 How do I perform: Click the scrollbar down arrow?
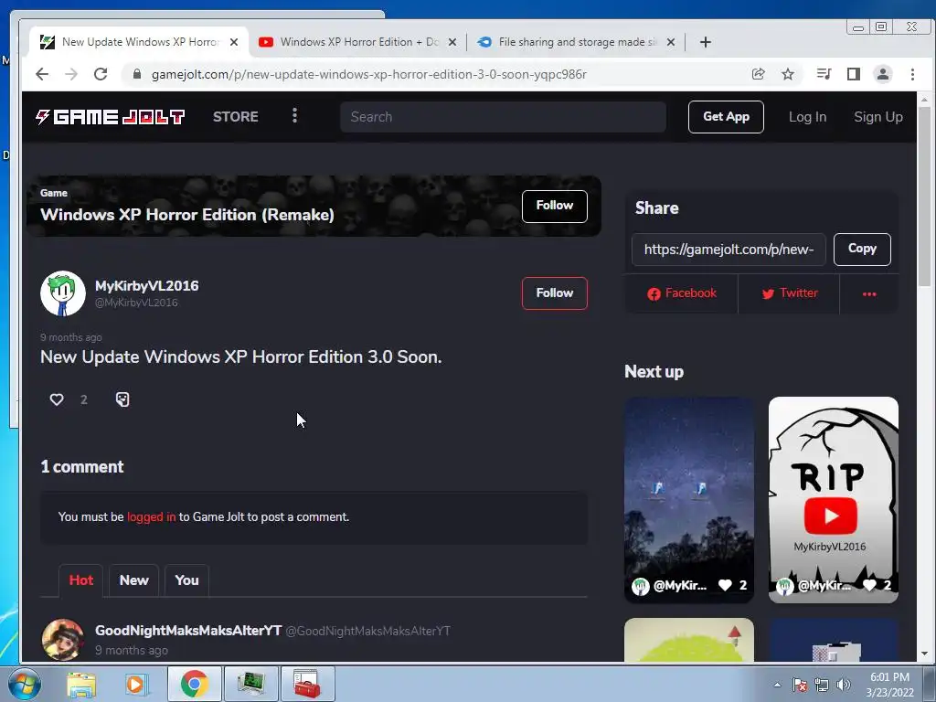coord(924,654)
